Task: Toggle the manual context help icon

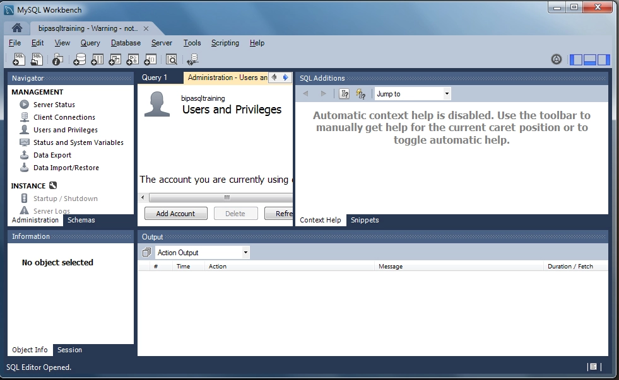Action: click(x=344, y=93)
